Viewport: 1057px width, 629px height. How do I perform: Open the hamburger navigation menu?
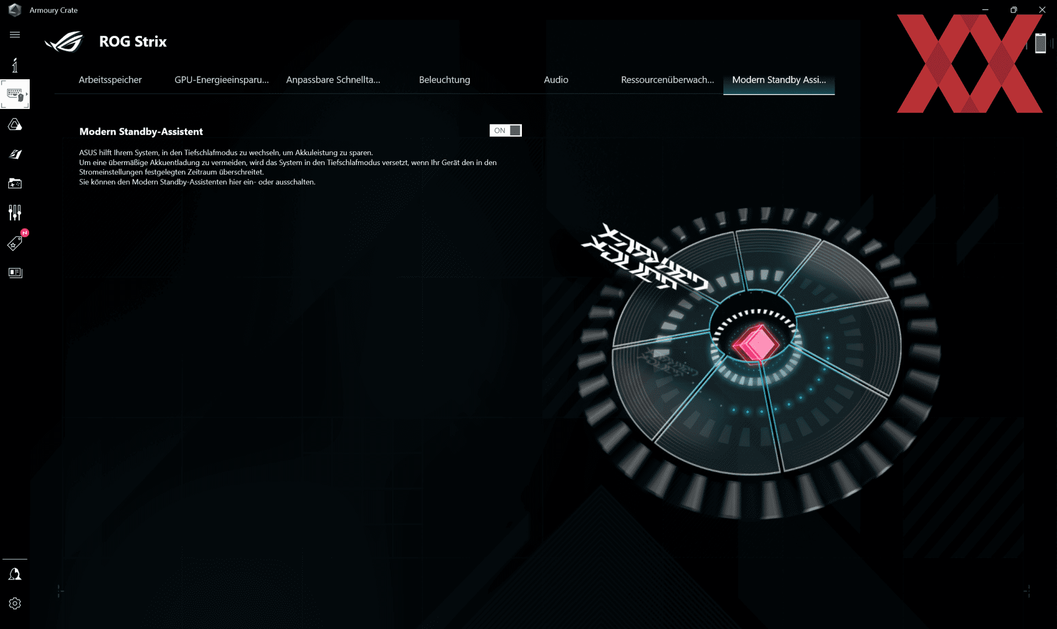tap(15, 35)
